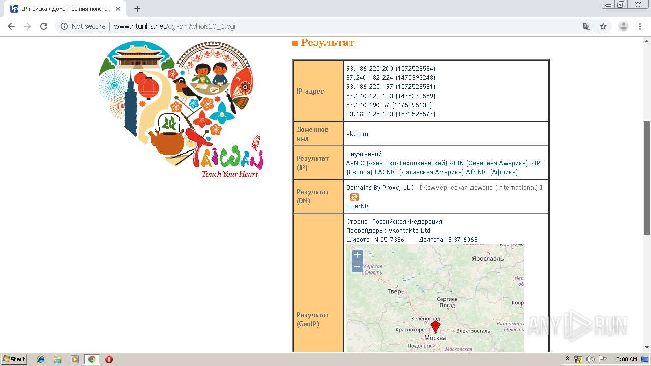Click the 10:00 AM taskbar clock
This screenshot has width=651, height=366.
tap(625, 359)
